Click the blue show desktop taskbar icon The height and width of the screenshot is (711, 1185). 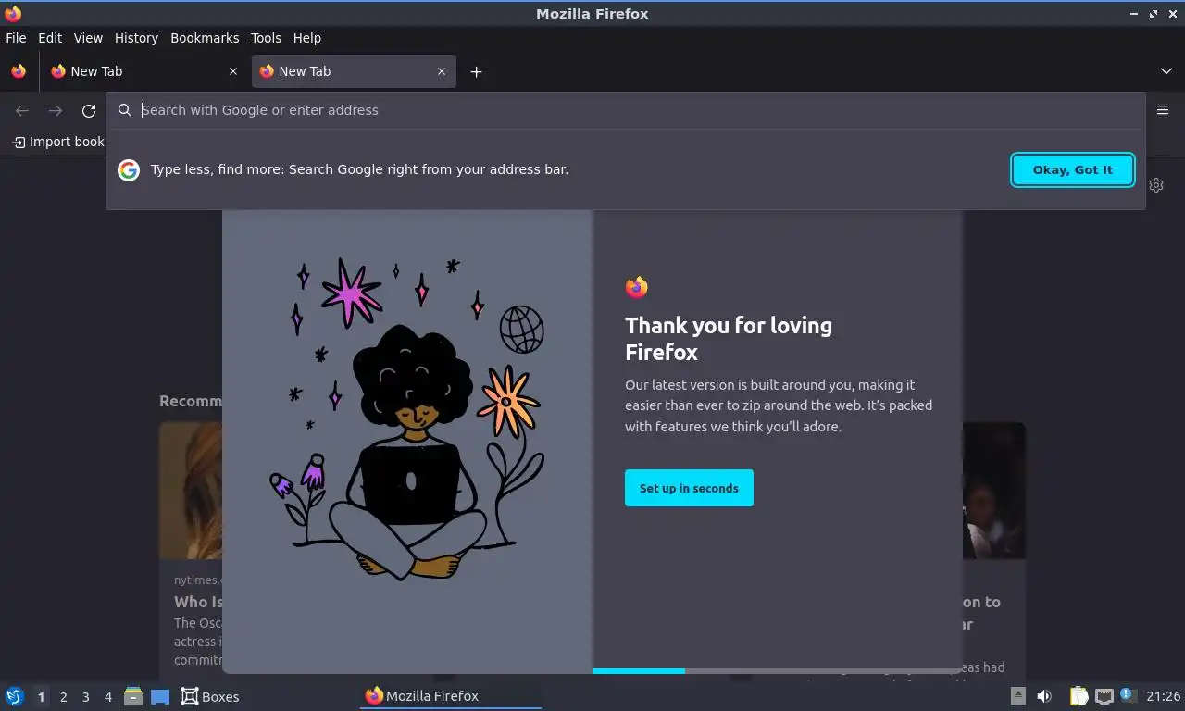click(160, 697)
